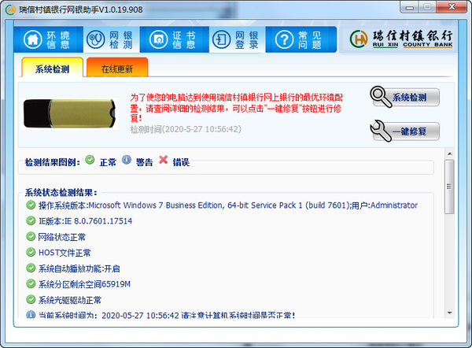This screenshot has height=348, width=472.
Task: Minimize the 网银助手 window
Action: [409, 8]
